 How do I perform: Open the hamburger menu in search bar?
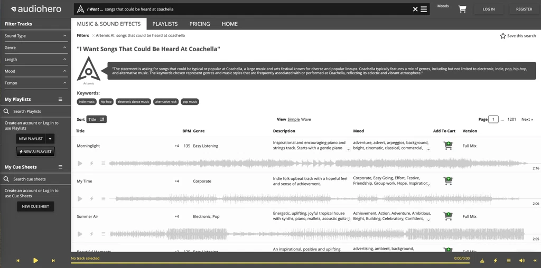click(x=424, y=9)
